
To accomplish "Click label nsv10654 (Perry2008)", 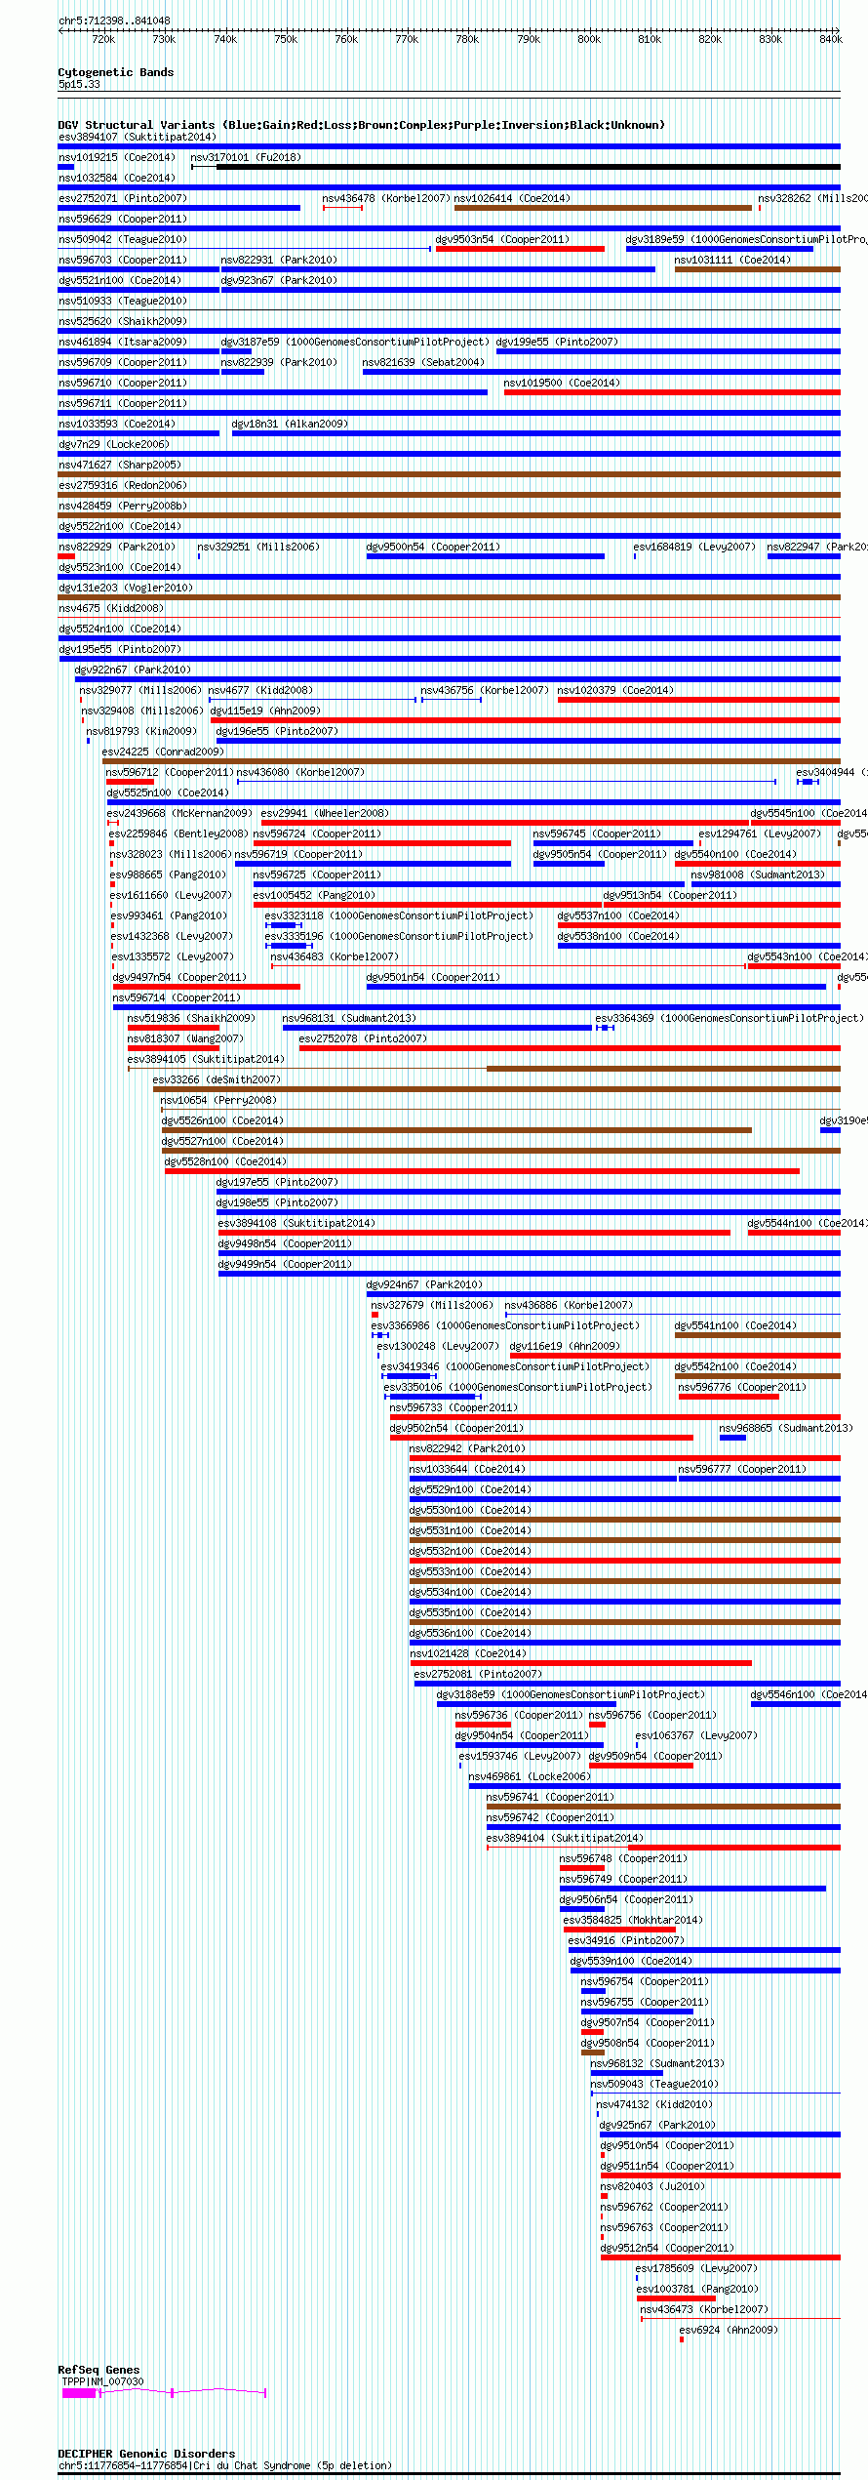I will [x=218, y=1100].
